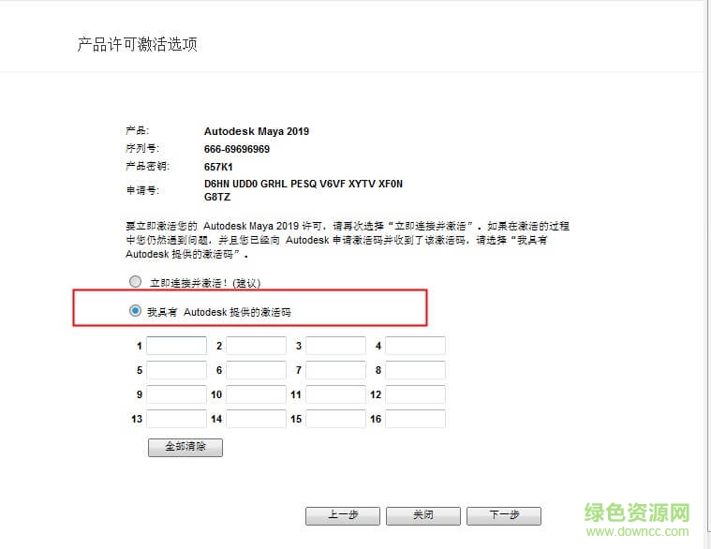Select 我具有 Autodesk 提供的激活码 radio button
Screen dimensions: 711x549
point(135,310)
